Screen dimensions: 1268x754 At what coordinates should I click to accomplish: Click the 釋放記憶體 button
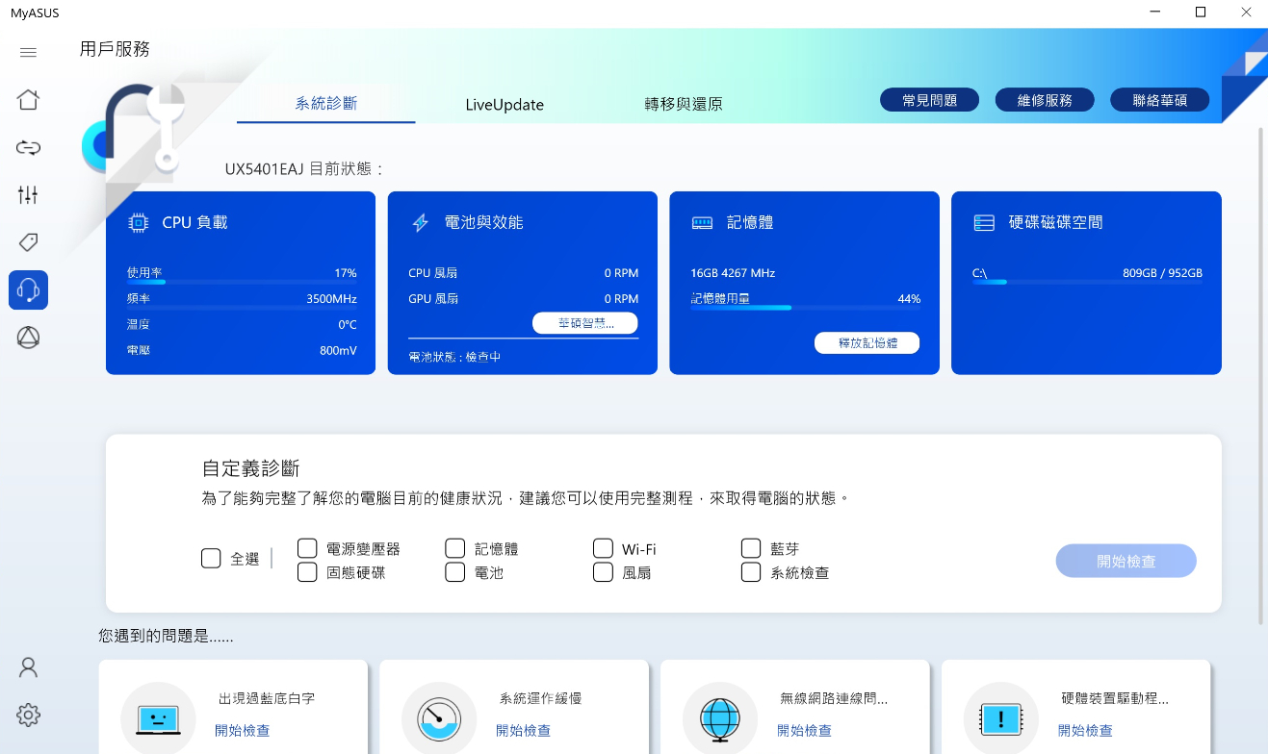[x=867, y=342]
